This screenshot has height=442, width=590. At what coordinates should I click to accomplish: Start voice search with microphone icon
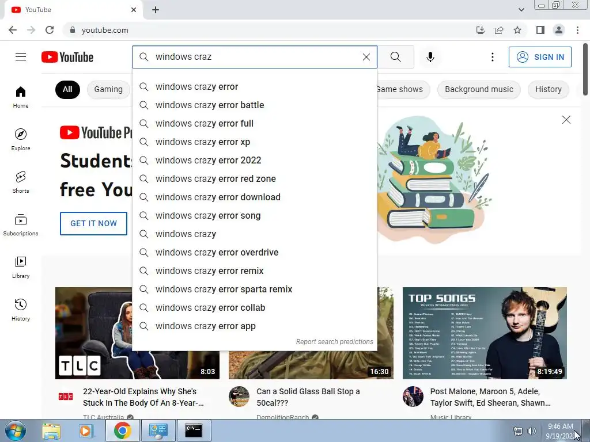[430, 57]
